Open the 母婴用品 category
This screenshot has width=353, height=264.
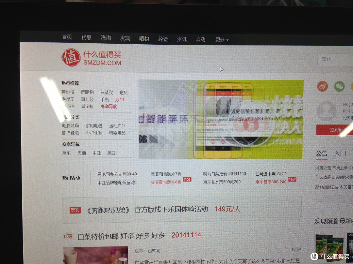point(117,133)
